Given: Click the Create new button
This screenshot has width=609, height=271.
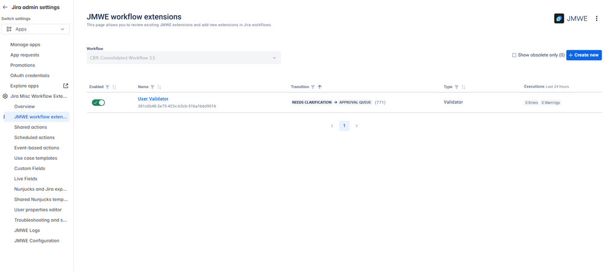Looking at the screenshot, I should (x=584, y=55).
